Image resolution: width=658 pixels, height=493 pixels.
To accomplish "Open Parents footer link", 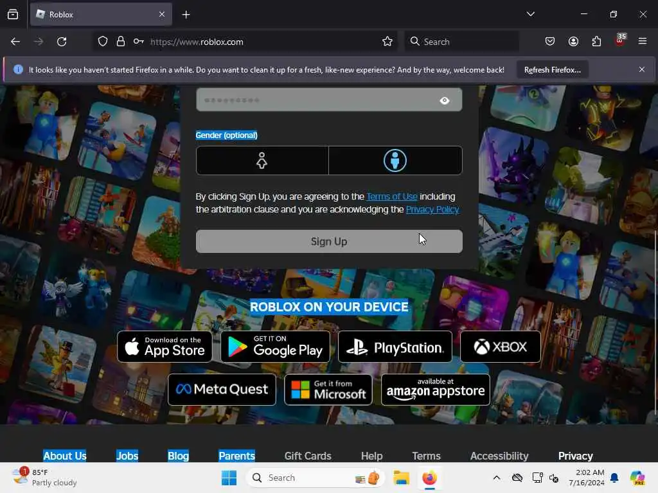I will coord(236,456).
